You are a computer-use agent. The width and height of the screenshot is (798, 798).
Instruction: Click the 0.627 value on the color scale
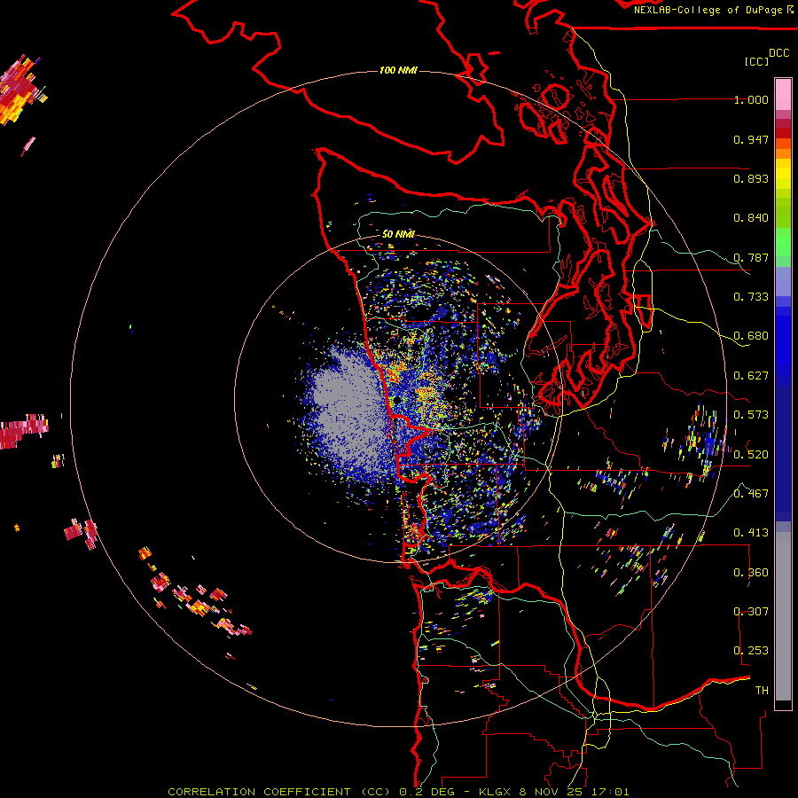coord(751,376)
